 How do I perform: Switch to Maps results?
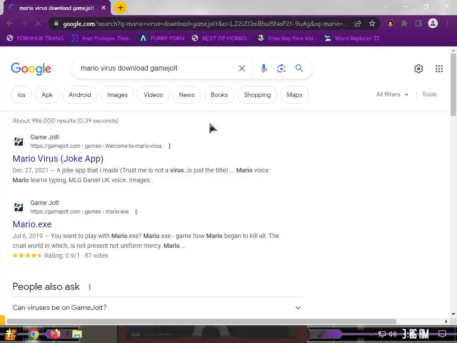295,95
